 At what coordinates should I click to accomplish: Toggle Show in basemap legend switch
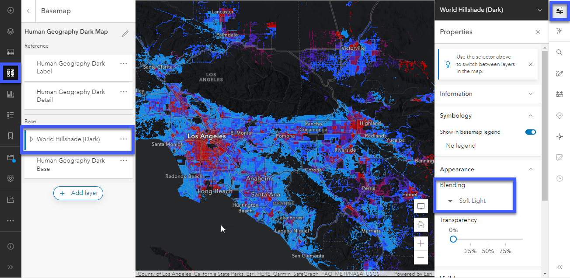point(531,132)
